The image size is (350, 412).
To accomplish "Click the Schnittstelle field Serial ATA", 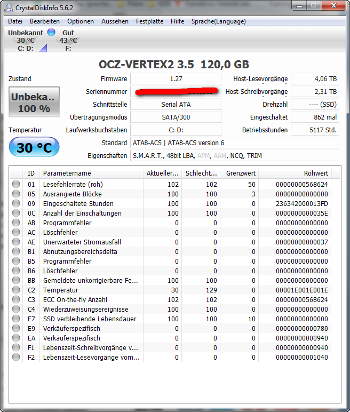I will [176, 104].
